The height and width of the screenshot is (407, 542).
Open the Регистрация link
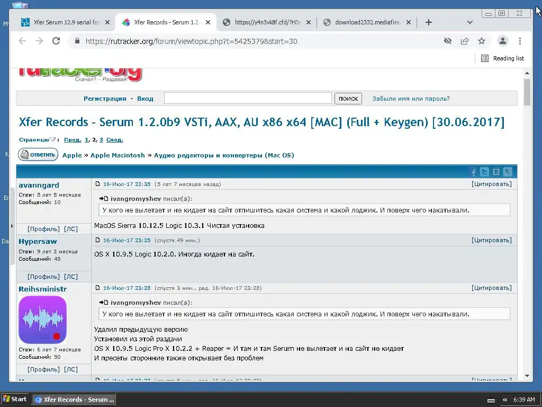(105, 99)
